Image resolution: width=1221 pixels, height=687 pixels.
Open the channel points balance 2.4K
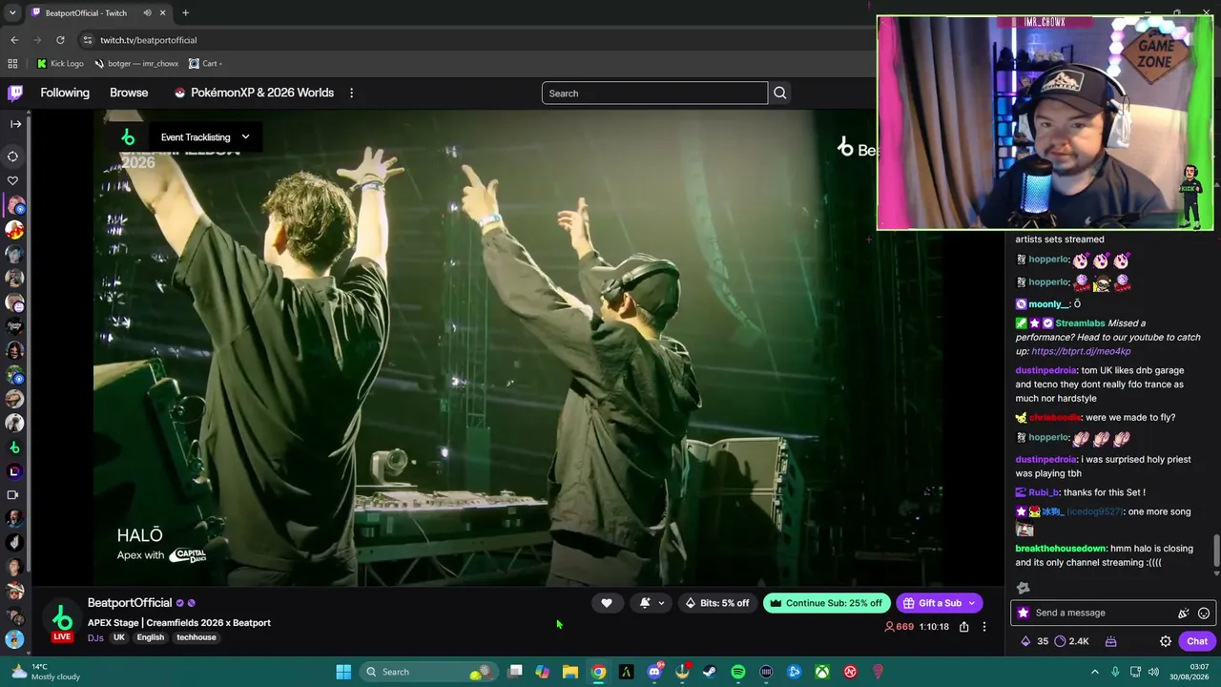[1072, 641]
